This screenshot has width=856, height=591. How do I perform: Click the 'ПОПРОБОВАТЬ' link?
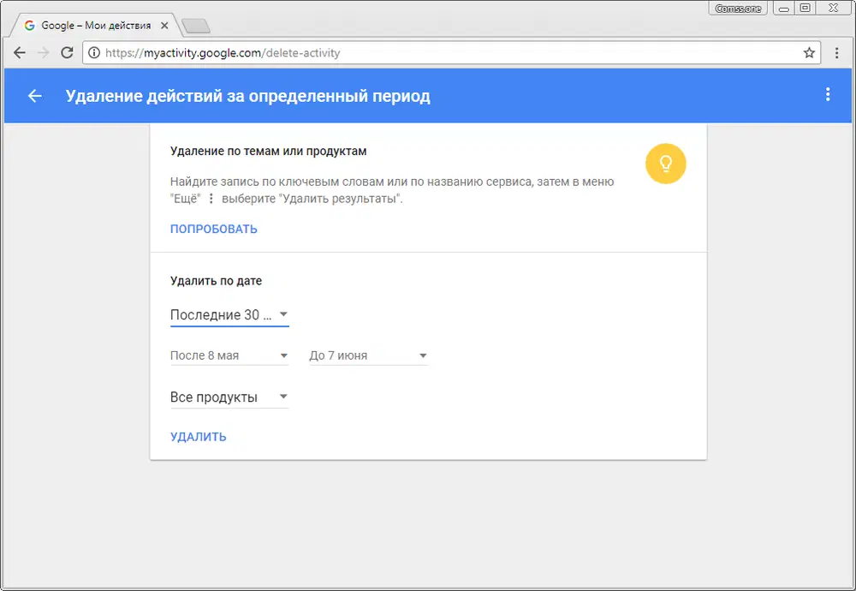pyautogui.click(x=213, y=229)
